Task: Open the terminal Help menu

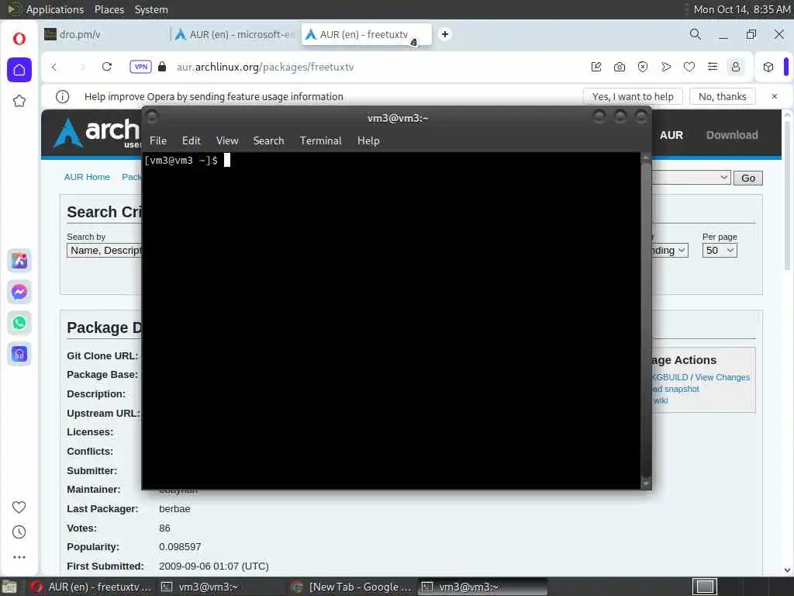Action: (368, 141)
